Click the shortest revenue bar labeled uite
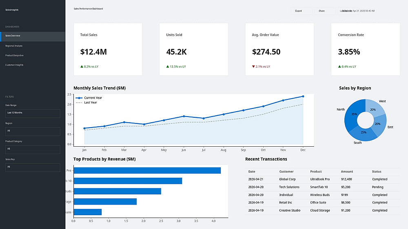 coord(87,212)
